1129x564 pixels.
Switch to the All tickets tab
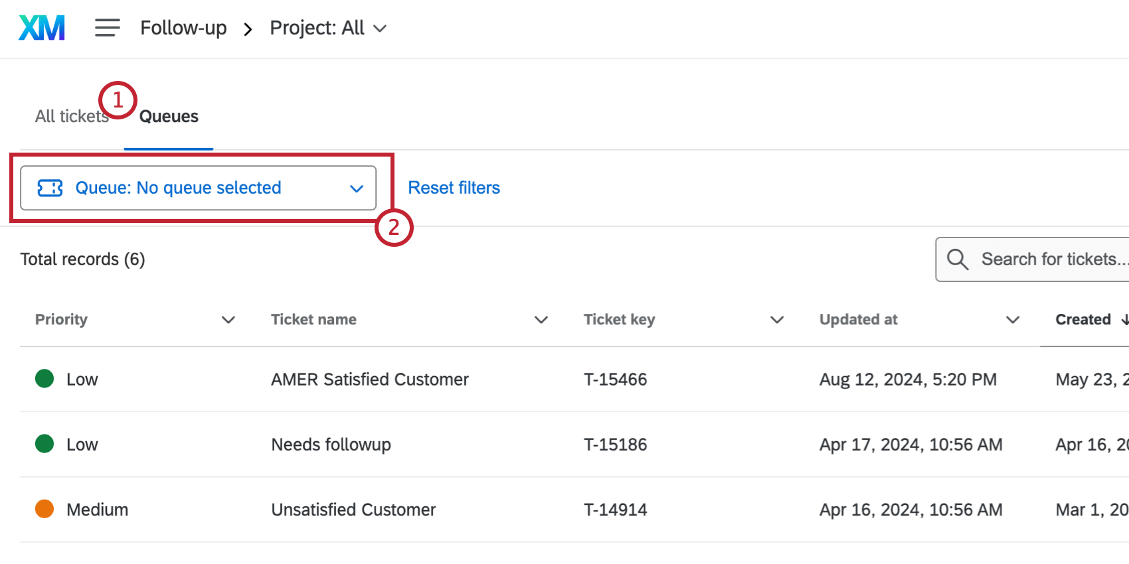(x=71, y=117)
